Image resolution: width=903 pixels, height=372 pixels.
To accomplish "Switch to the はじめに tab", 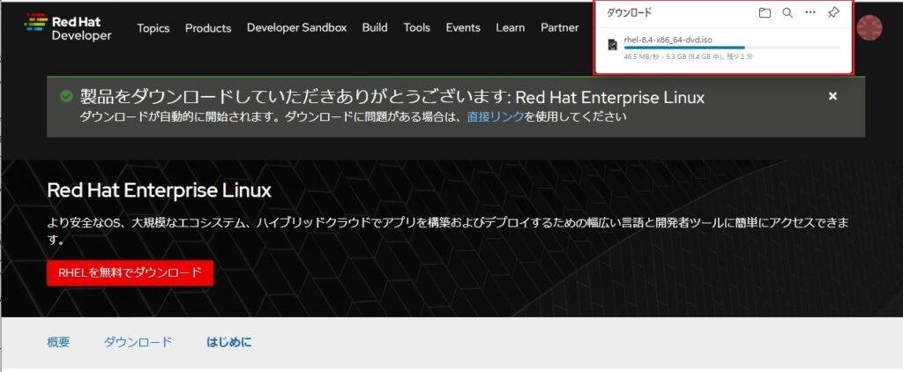I will (x=228, y=342).
